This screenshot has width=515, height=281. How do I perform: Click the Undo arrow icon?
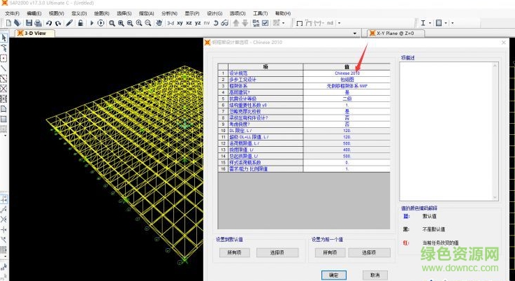[x=48, y=23]
